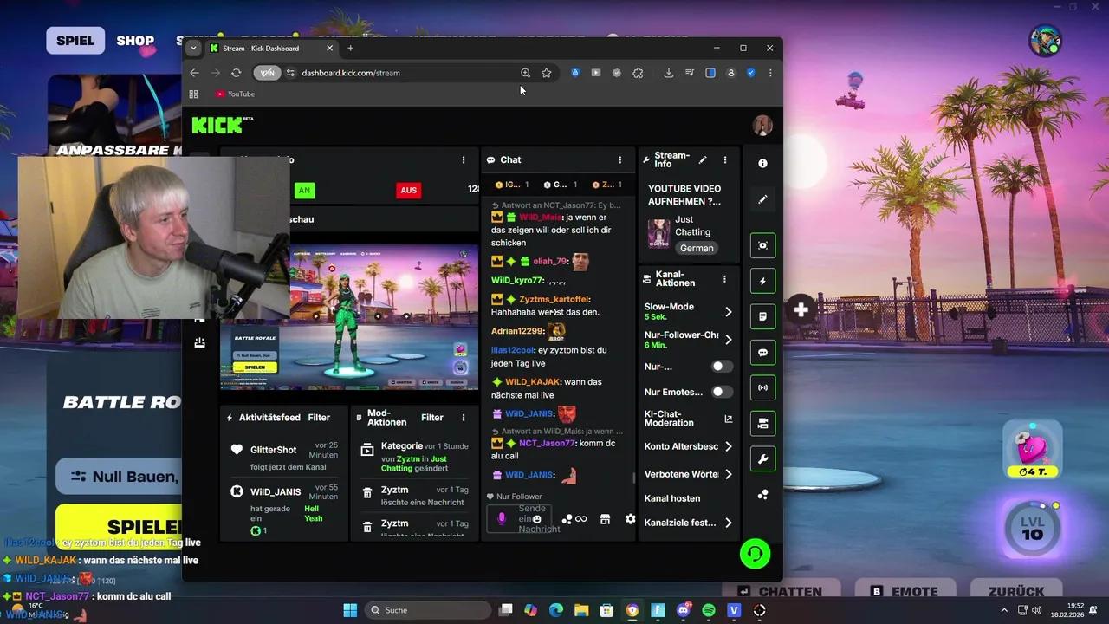Screen dimensions: 1109x624
Task: Open a new browser tab
Action: click(x=350, y=48)
